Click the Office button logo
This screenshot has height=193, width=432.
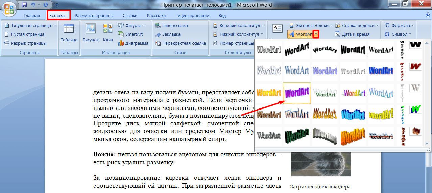click(9, 9)
